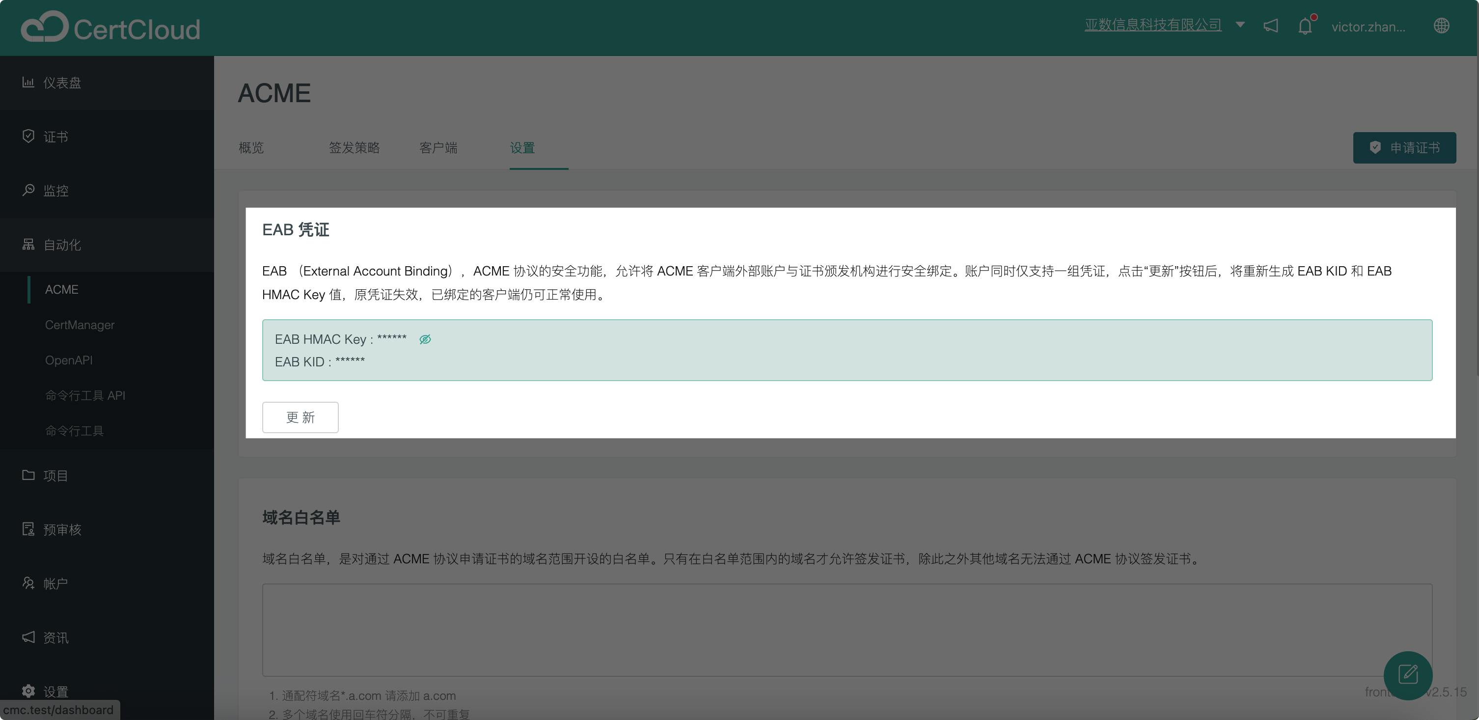Click the shield icon beside 证书

[28, 136]
